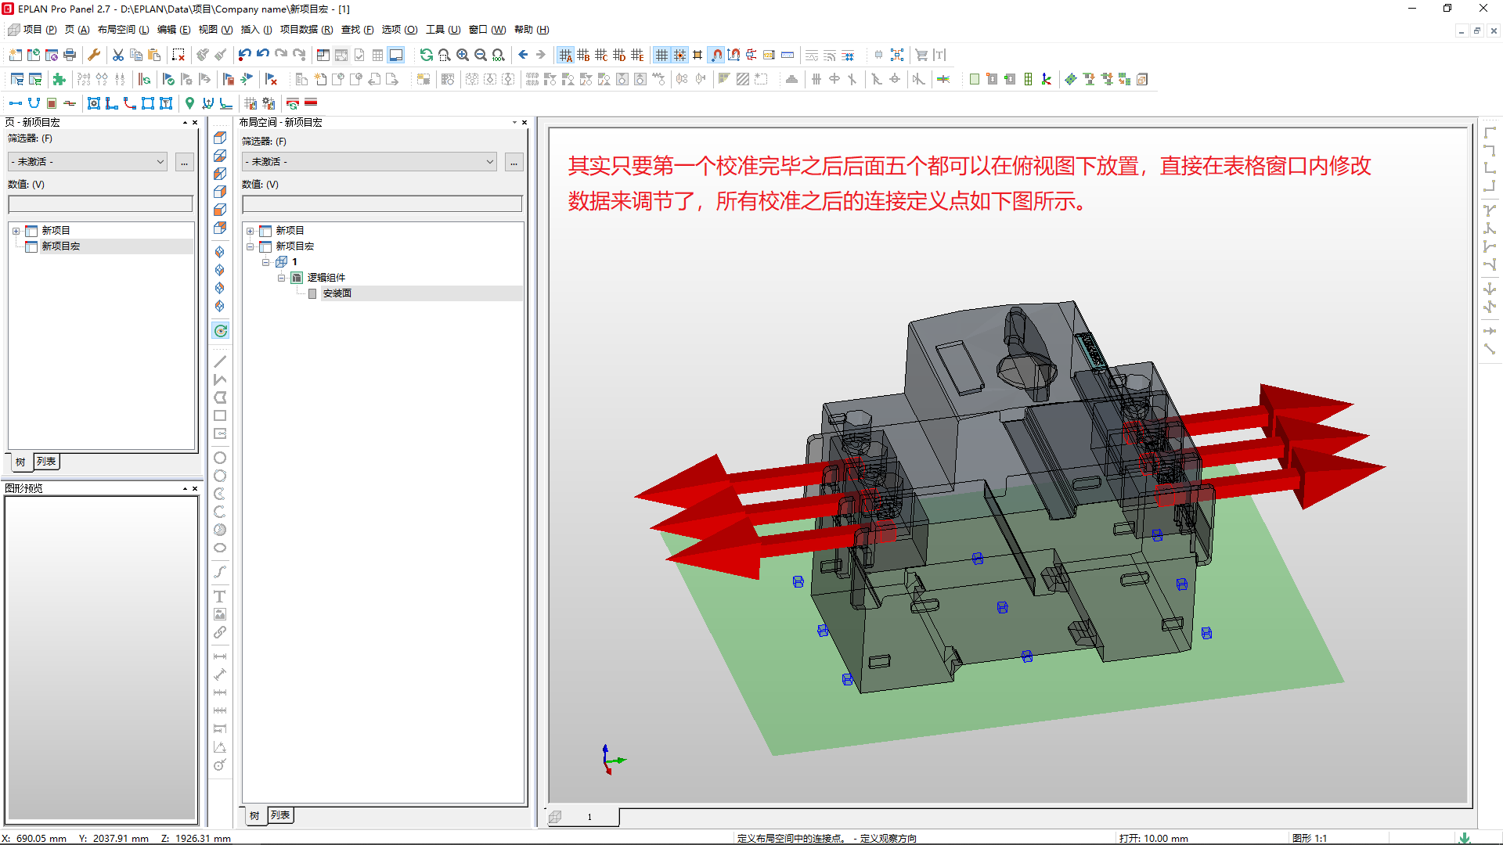Click the red line style swatch in the toolbar

coord(310,102)
